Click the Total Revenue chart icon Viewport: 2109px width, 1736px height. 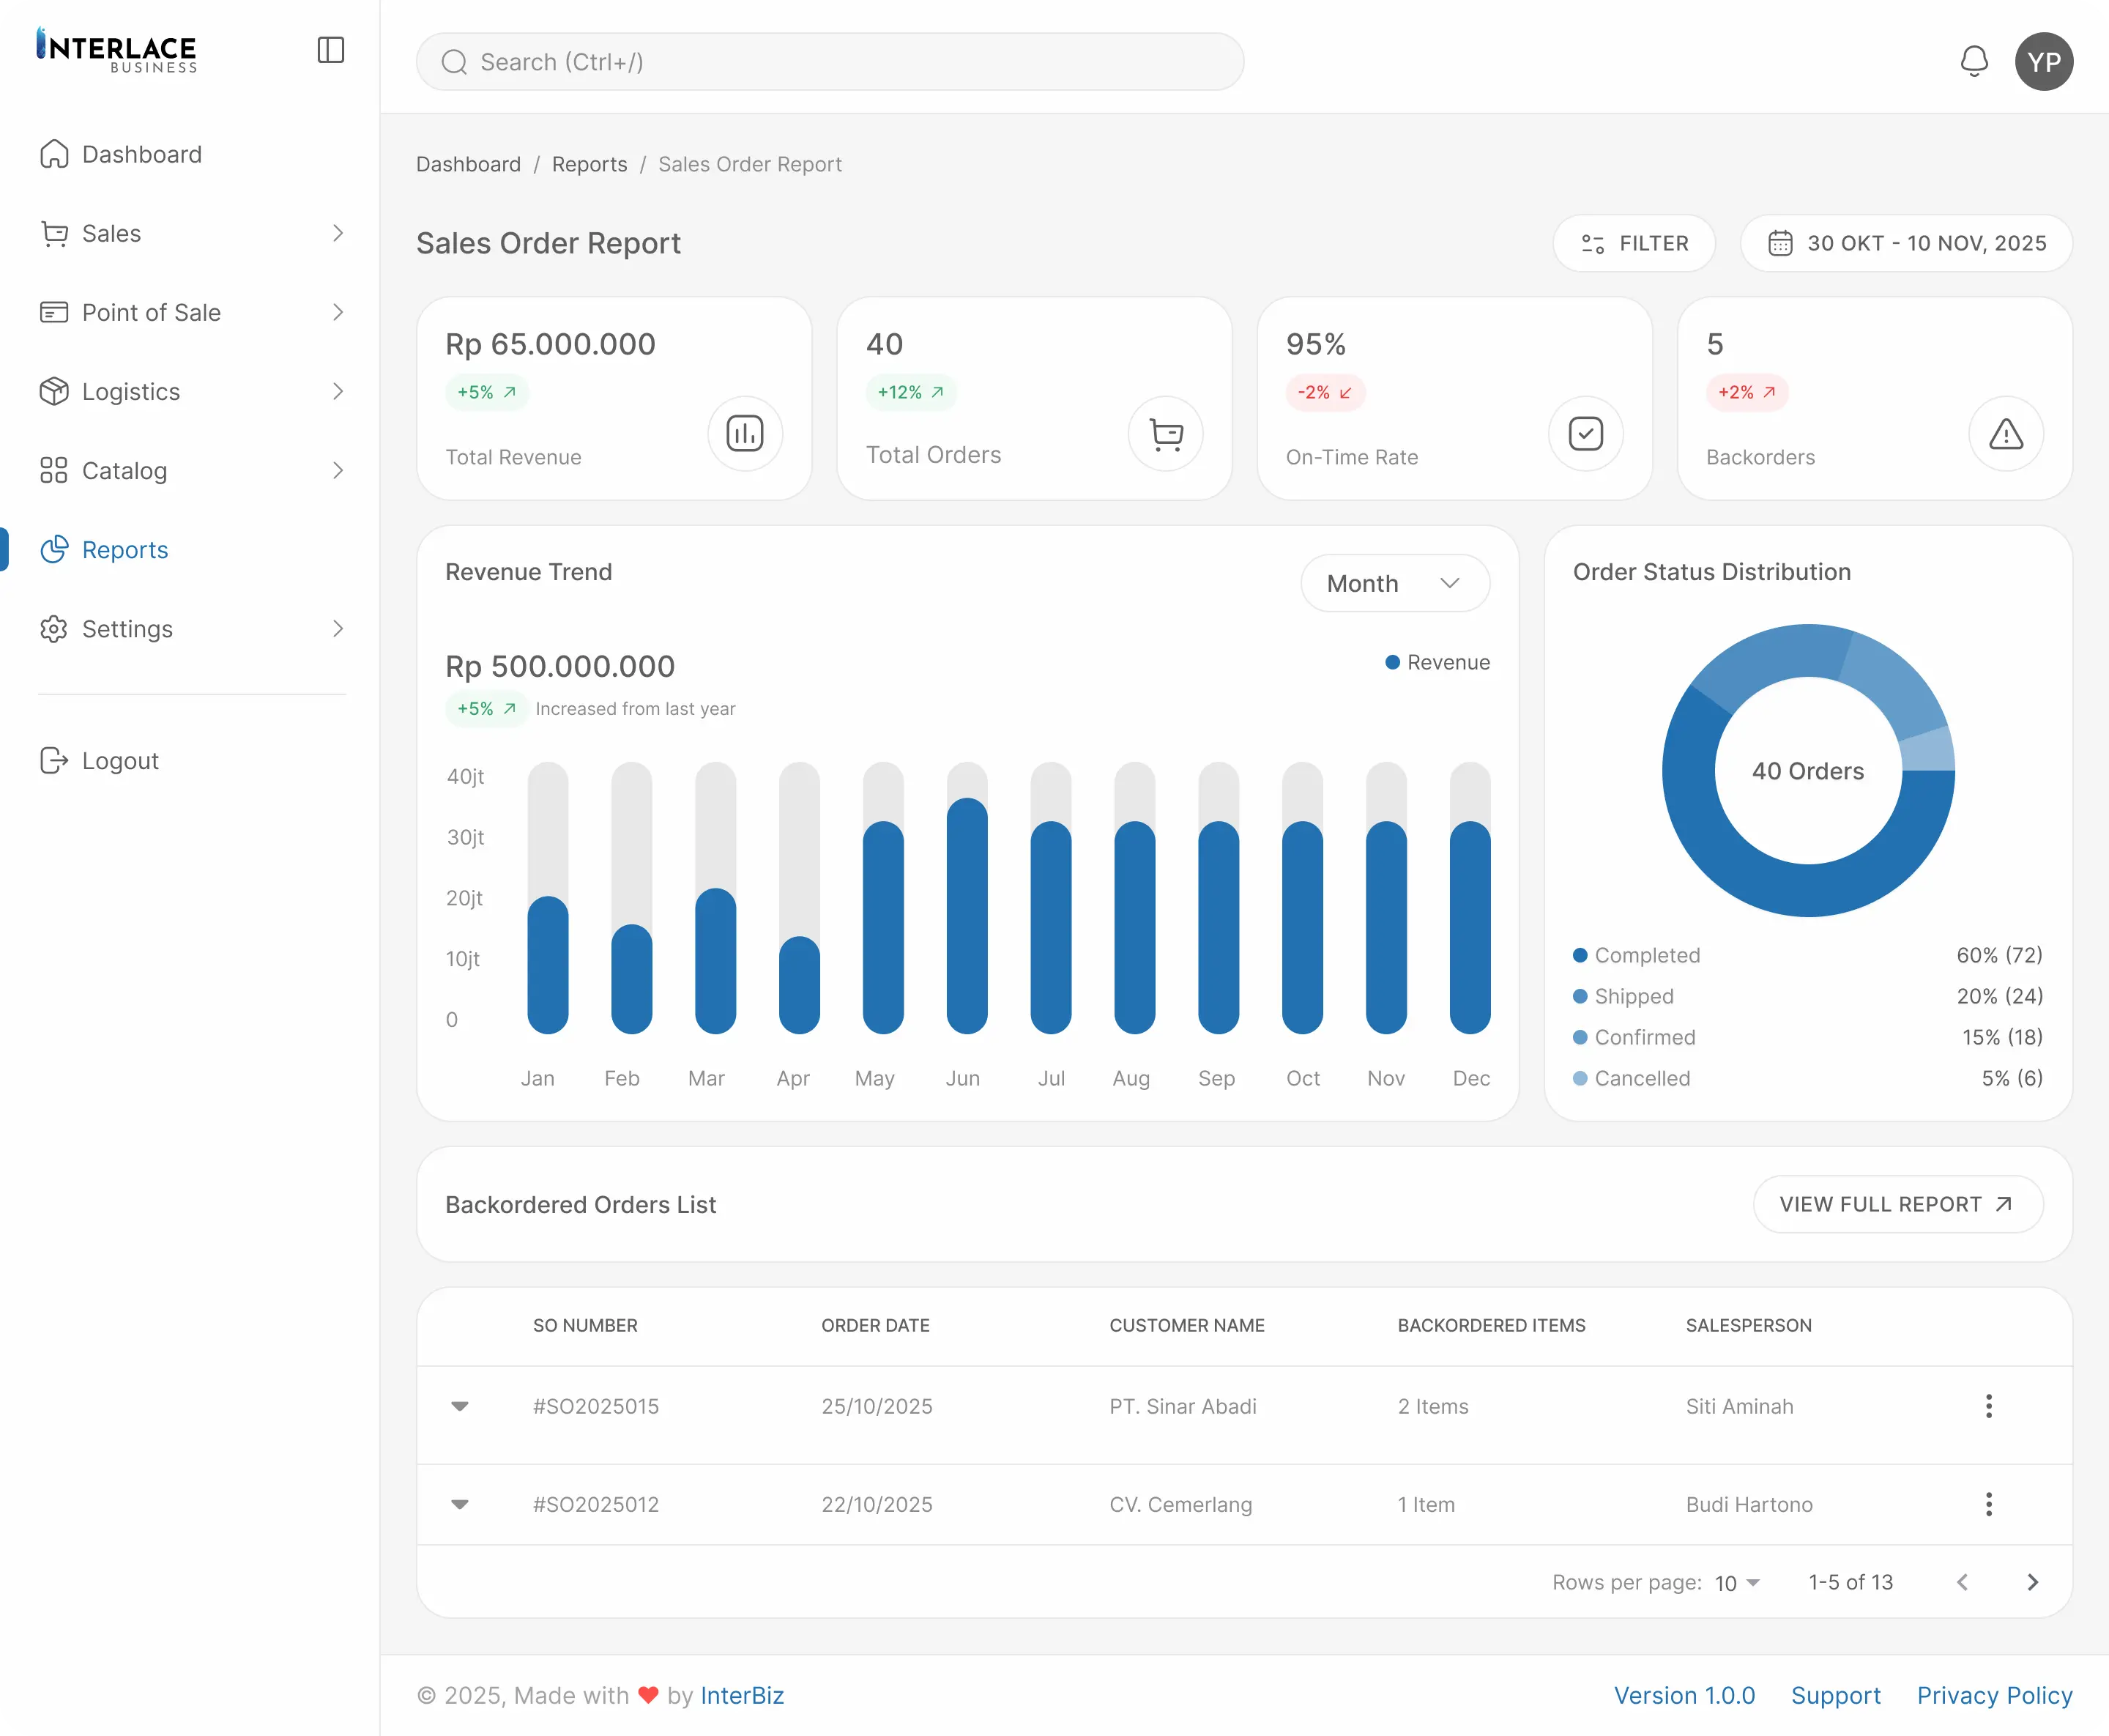click(x=745, y=434)
